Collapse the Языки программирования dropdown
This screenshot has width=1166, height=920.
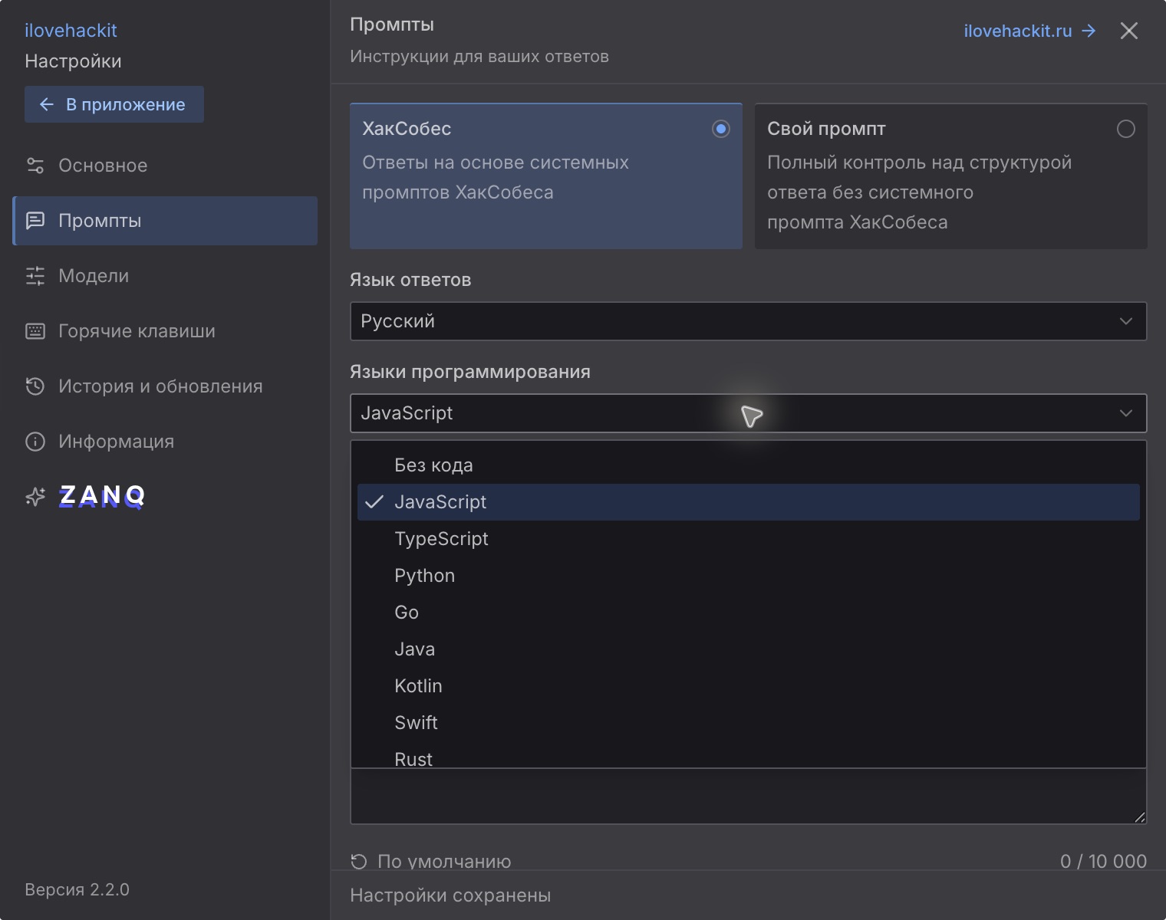(x=748, y=413)
